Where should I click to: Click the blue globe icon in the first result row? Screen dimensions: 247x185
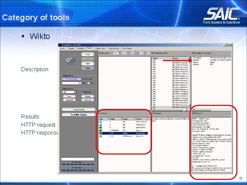pos(101,122)
